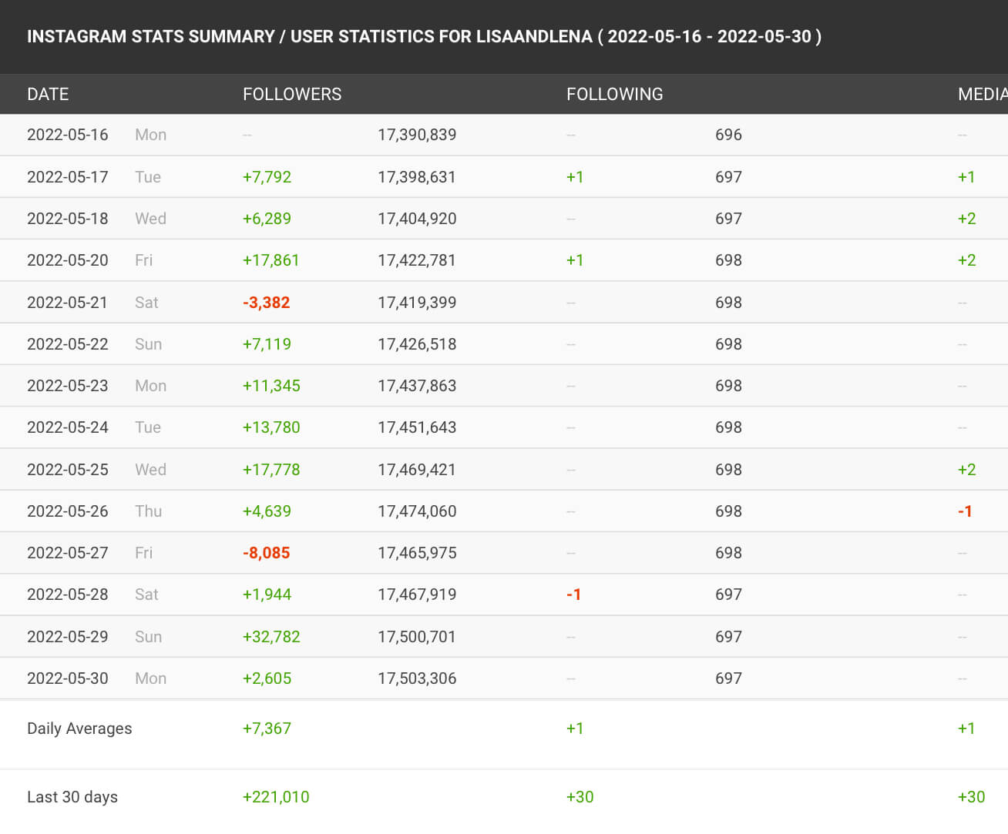Click the red -3,382 follower loss

pos(266,303)
